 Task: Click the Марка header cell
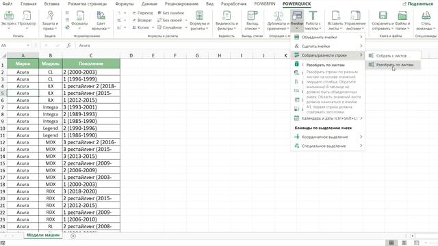point(23,64)
